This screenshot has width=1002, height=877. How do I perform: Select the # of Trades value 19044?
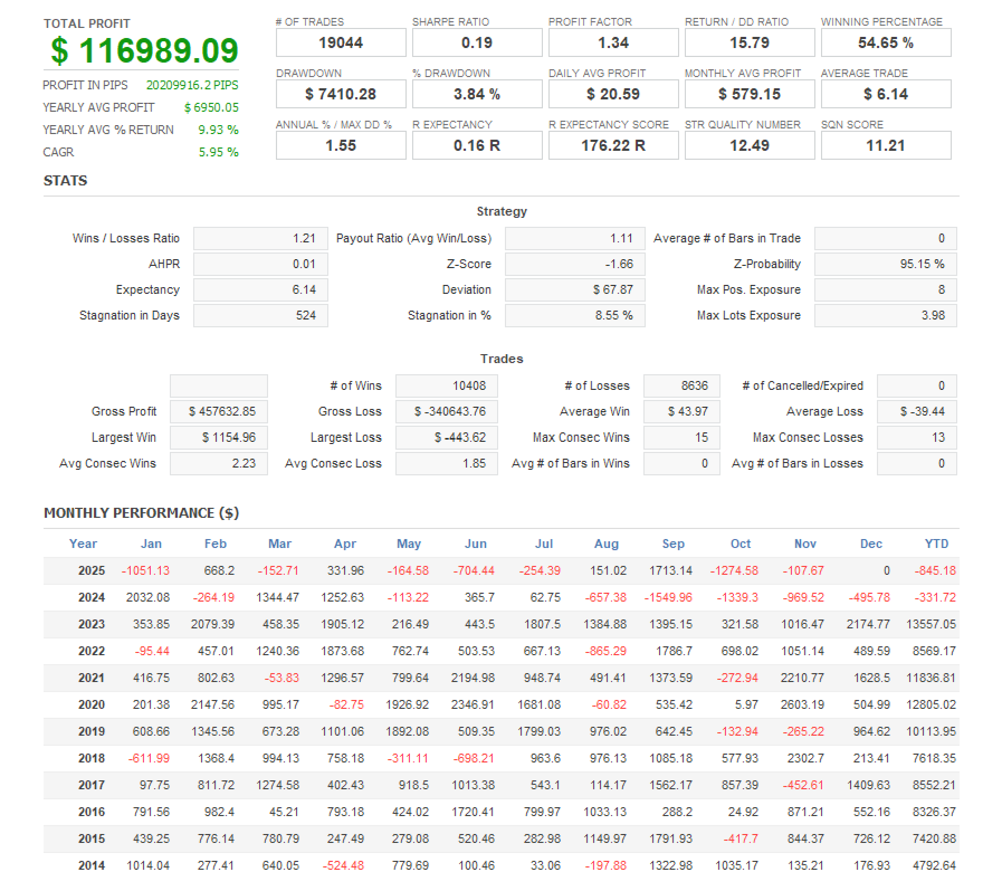[341, 43]
